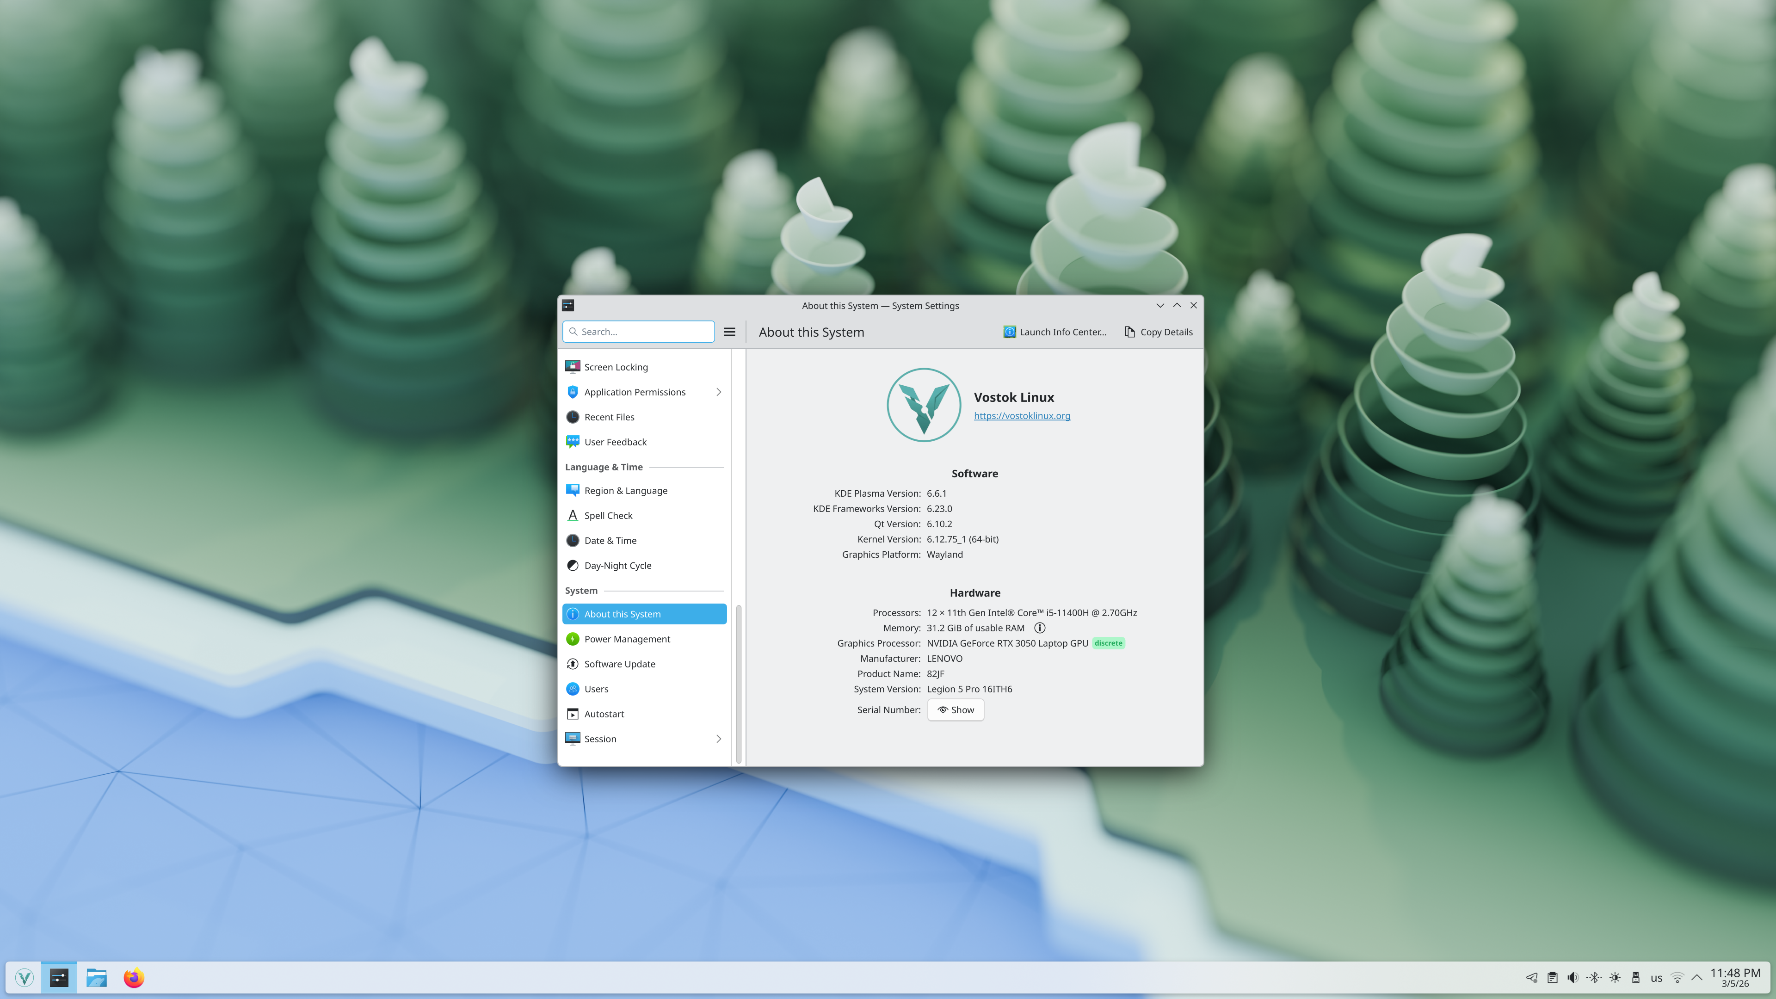The width and height of the screenshot is (1776, 999).
Task: Open the System Settings hamburger menu
Action: 729,332
